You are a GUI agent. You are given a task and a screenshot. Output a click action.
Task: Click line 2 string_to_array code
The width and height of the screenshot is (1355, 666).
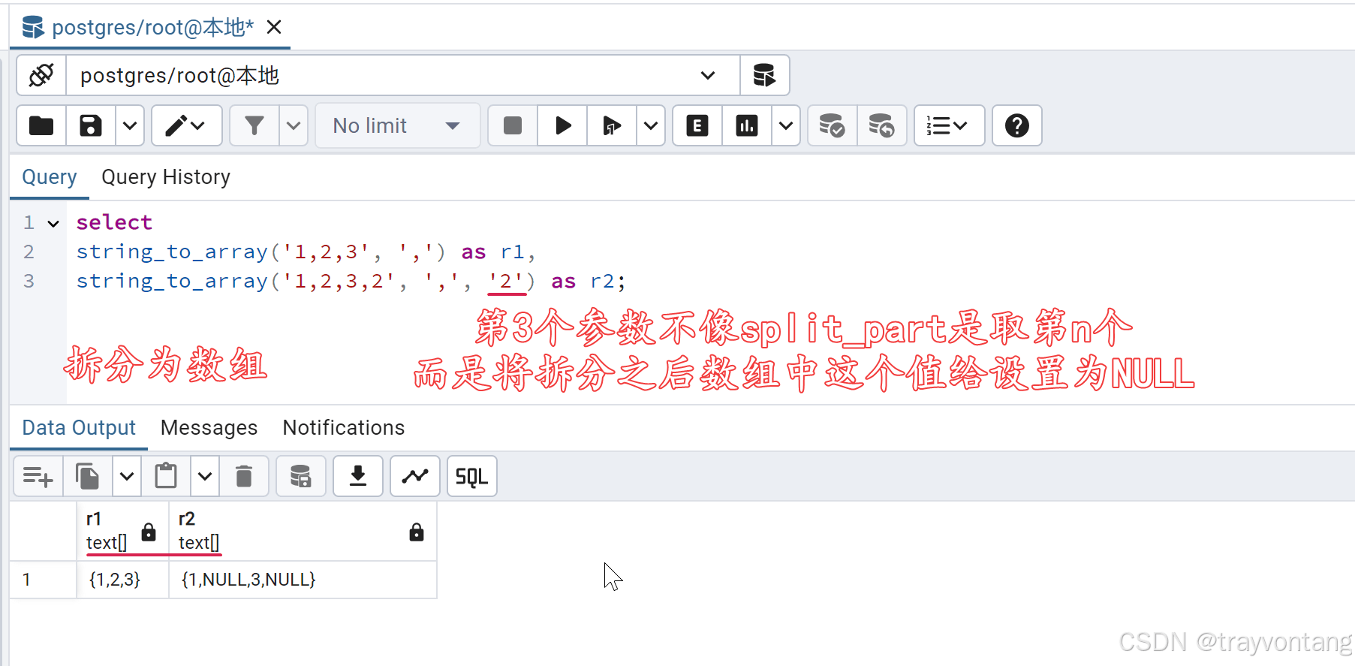coord(306,252)
